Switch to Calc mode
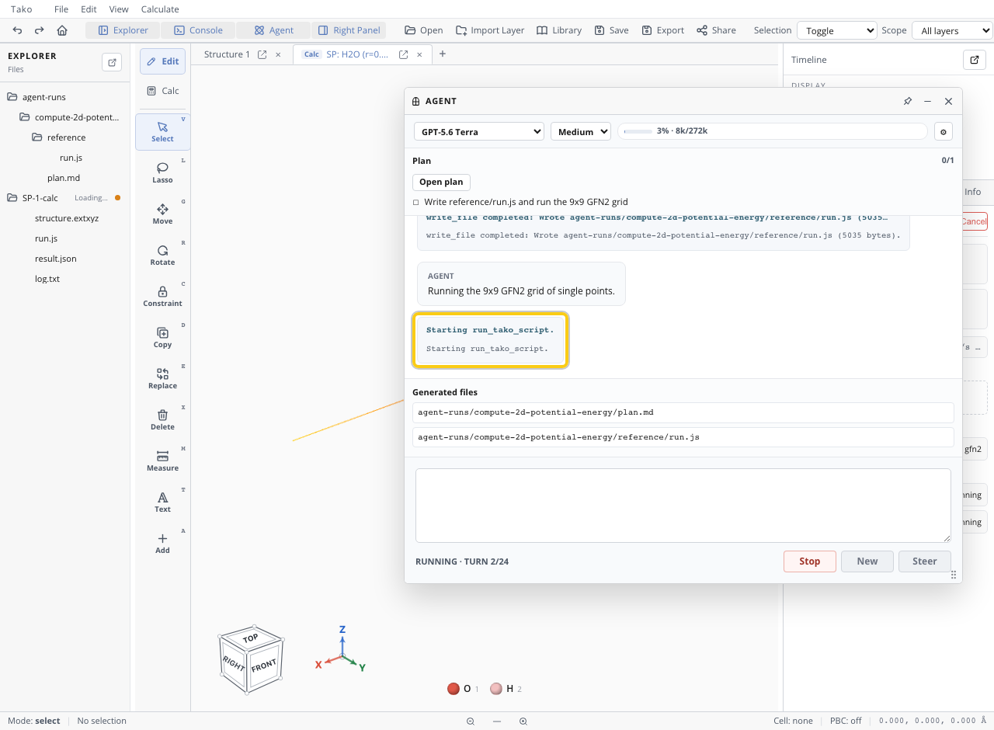Image resolution: width=994 pixels, height=730 pixels. pyautogui.click(x=162, y=91)
